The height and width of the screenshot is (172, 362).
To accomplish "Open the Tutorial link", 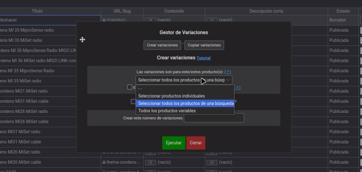I will pos(203,58).
